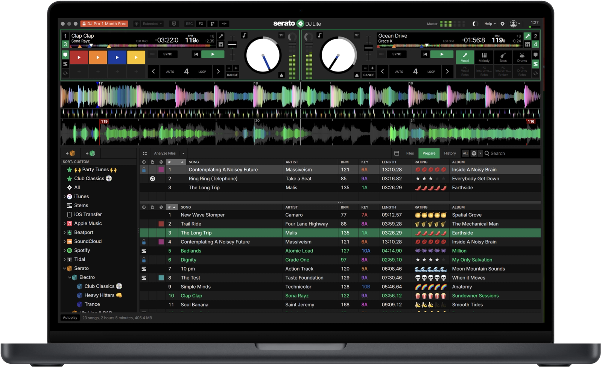This screenshot has width=602, height=368.
Task: Switch to the History tab
Action: click(x=450, y=153)
